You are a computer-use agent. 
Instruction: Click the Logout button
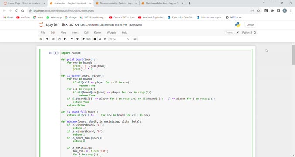point(250,25)
